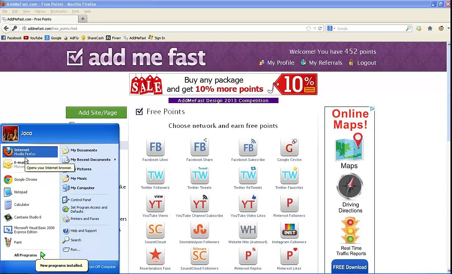Open the YouTube Video Likes icon
Image resolution: width=452 pixels, height=274 pixels.
[248, 203]
